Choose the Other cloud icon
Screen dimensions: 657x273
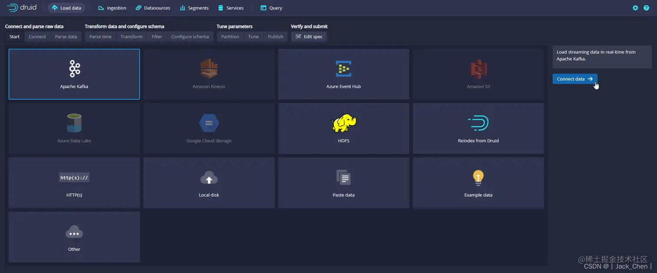[74, 232]
